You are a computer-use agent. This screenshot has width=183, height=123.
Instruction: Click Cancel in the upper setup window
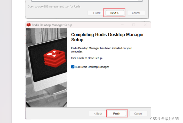point(136,13)
